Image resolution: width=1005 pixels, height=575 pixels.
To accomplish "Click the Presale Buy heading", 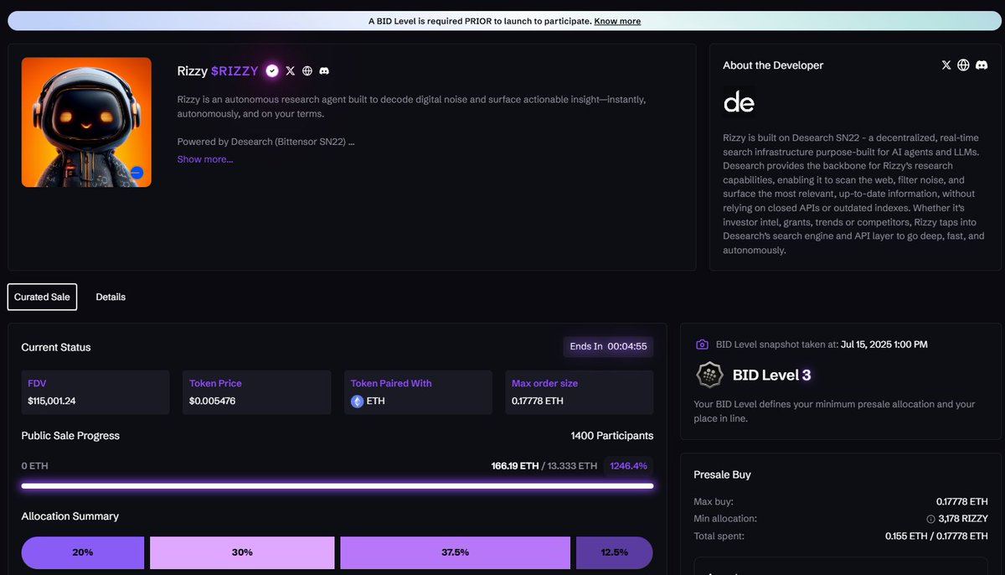I will tap(723, 474).
